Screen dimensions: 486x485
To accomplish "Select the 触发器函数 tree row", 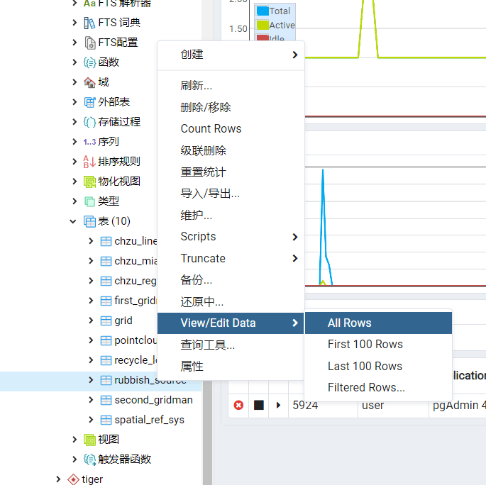I will [x=101, y=459].
